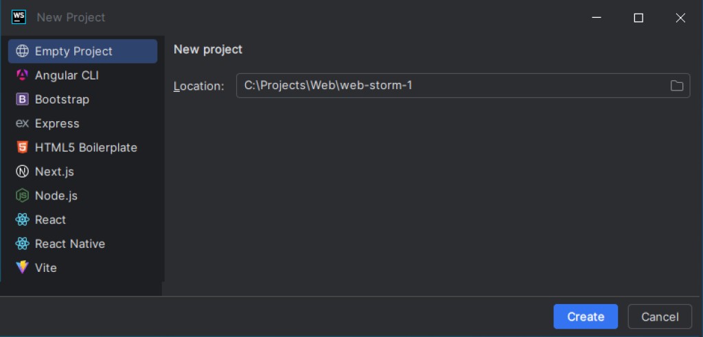Close the New Project dialog window

[680, 18]
